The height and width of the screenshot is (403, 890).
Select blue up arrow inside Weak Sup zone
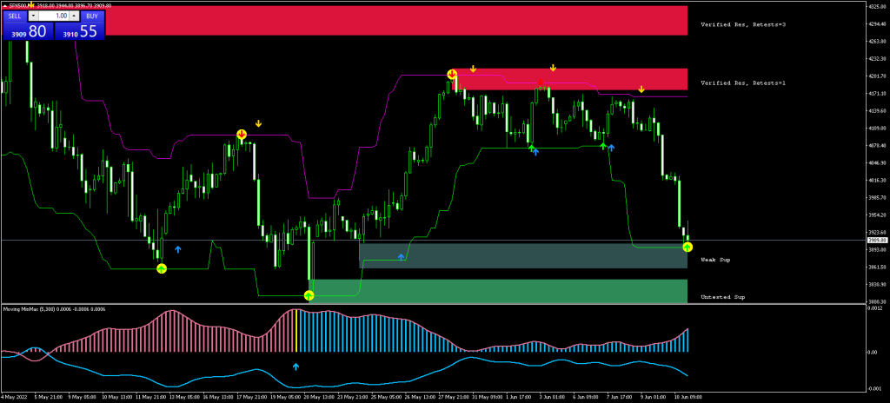tap(401, 257)
